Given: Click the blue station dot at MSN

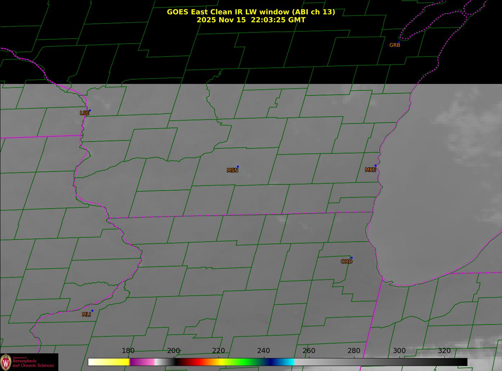Looking at the screenshot, I should pos(238,167).
